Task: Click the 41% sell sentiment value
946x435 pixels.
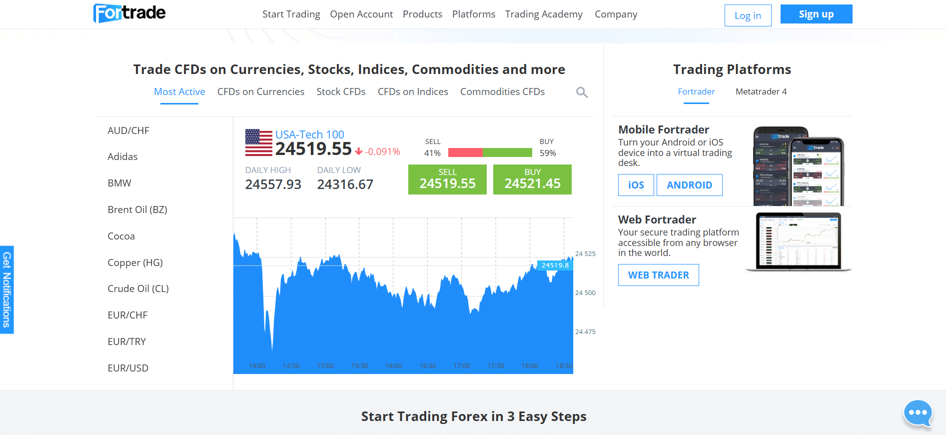Action: click(x=432, y=153)
